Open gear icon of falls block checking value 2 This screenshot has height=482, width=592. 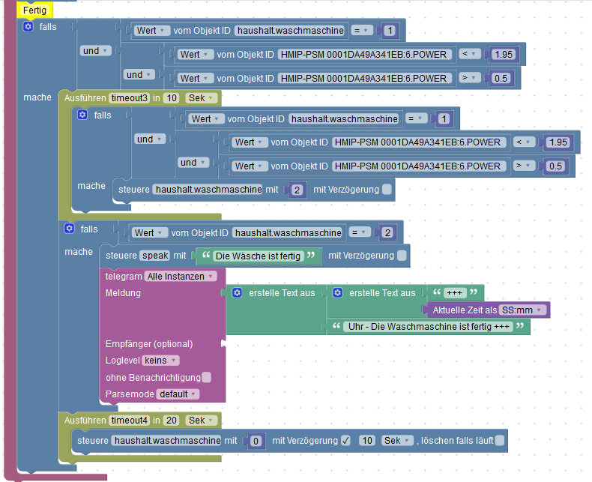coord(69,229)
